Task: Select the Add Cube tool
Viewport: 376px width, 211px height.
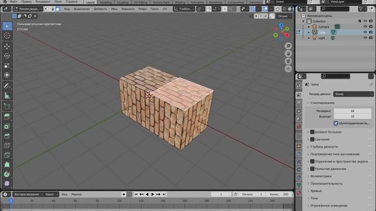Action: click(x=7, y=106)
